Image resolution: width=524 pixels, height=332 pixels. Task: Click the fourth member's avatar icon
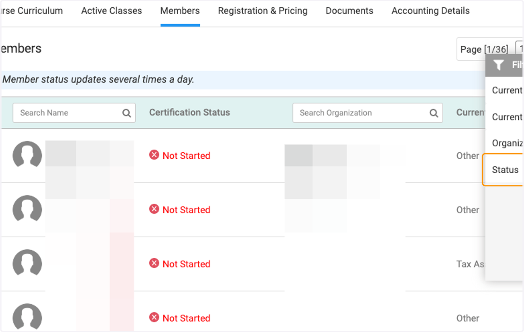point(27,318)
